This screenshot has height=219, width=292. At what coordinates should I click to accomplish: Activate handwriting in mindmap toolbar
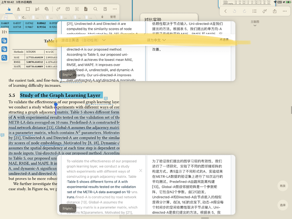click(x=265, y=11)
